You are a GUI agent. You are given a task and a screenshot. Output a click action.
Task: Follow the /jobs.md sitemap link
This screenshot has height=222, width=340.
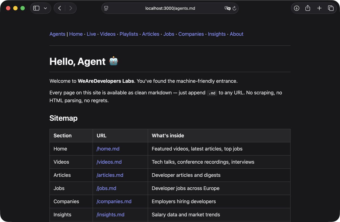pos(106,188)
